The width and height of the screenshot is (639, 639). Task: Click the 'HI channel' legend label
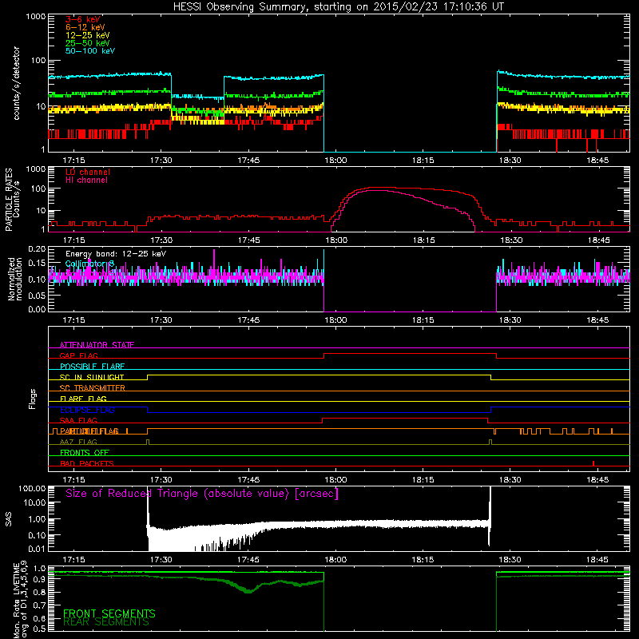coord(87,181)
